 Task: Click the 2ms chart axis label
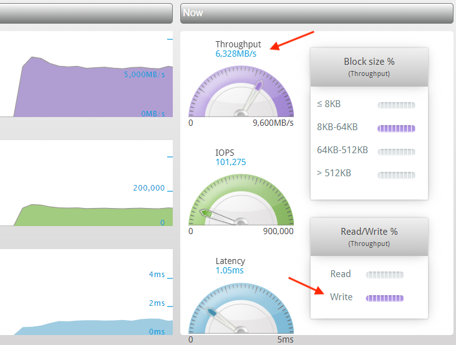click(157, 303)
